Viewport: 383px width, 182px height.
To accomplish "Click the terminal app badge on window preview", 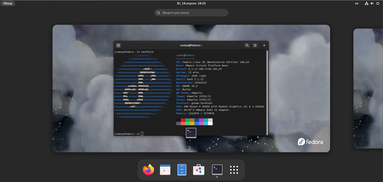I will coord(191,133).
